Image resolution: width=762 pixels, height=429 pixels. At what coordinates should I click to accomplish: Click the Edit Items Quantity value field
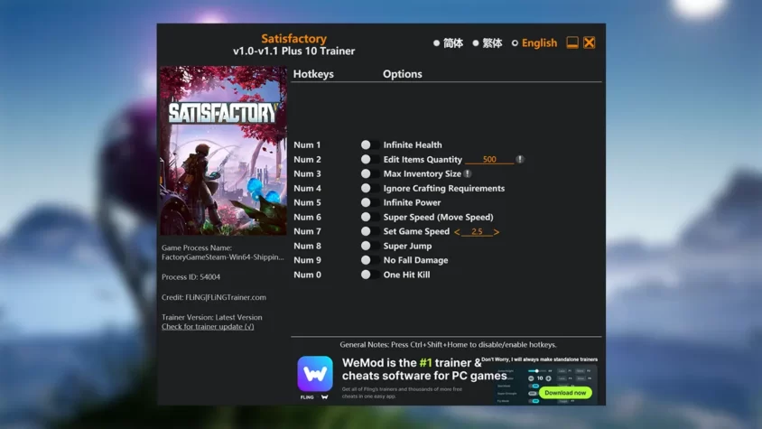[489, 160]
